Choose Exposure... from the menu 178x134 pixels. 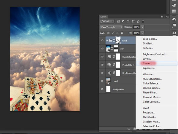(x=149, y=68)
